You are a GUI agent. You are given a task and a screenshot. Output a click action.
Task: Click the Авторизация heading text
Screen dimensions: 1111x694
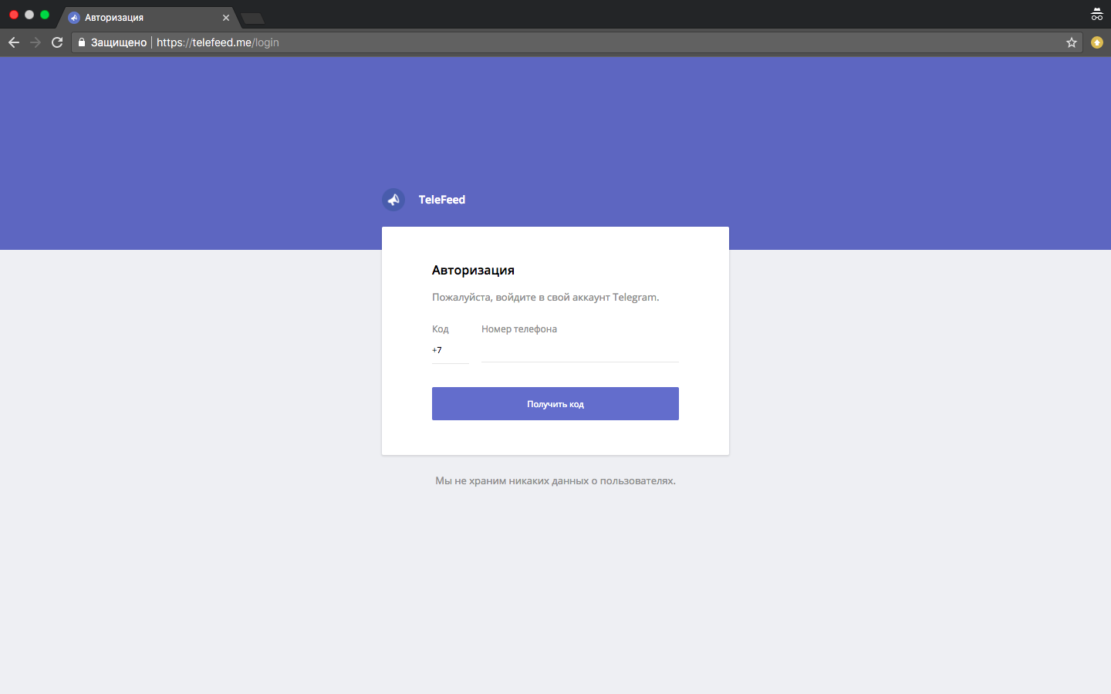473,271
